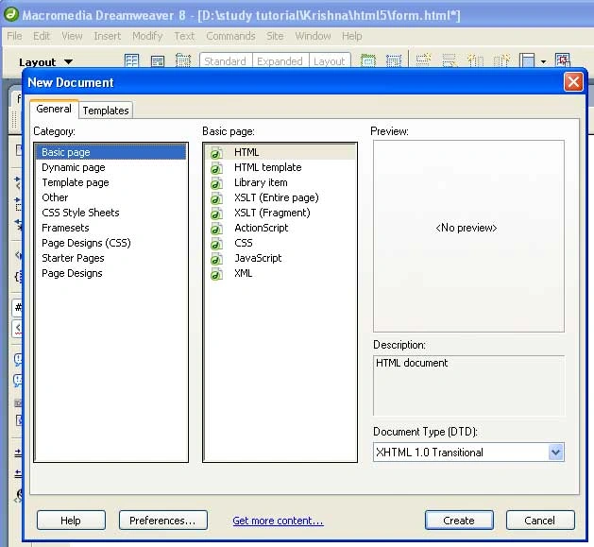Click the Insert Div Tag icon
This screenshot has height=547, width=594.
(x=158, y=60)
